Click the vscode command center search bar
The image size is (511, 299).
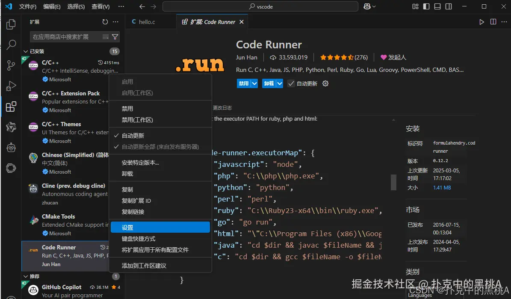click(x=260, y=6)
